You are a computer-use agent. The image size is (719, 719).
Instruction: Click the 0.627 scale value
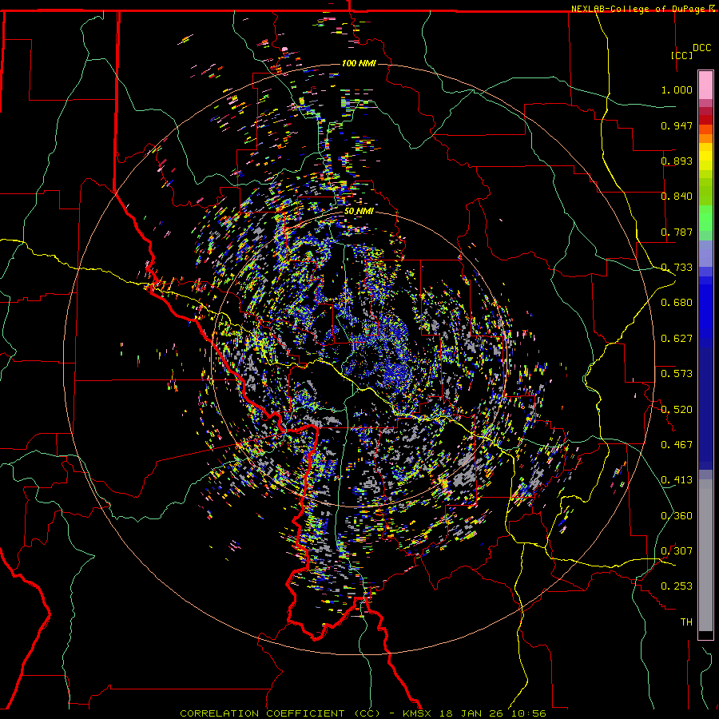[x=677, y=338]
